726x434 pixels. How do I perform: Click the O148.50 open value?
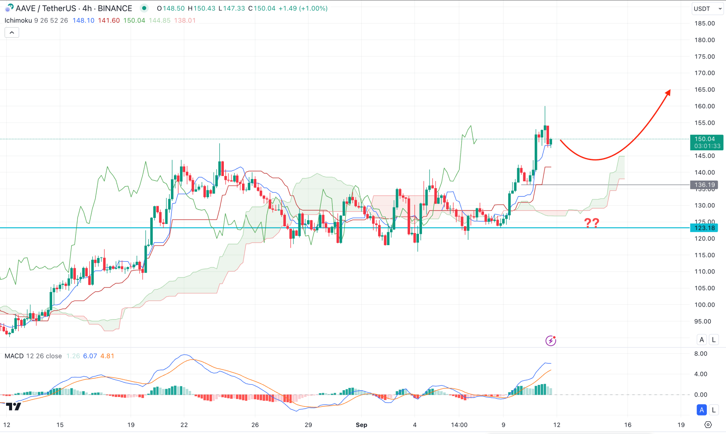pos(171,8)
